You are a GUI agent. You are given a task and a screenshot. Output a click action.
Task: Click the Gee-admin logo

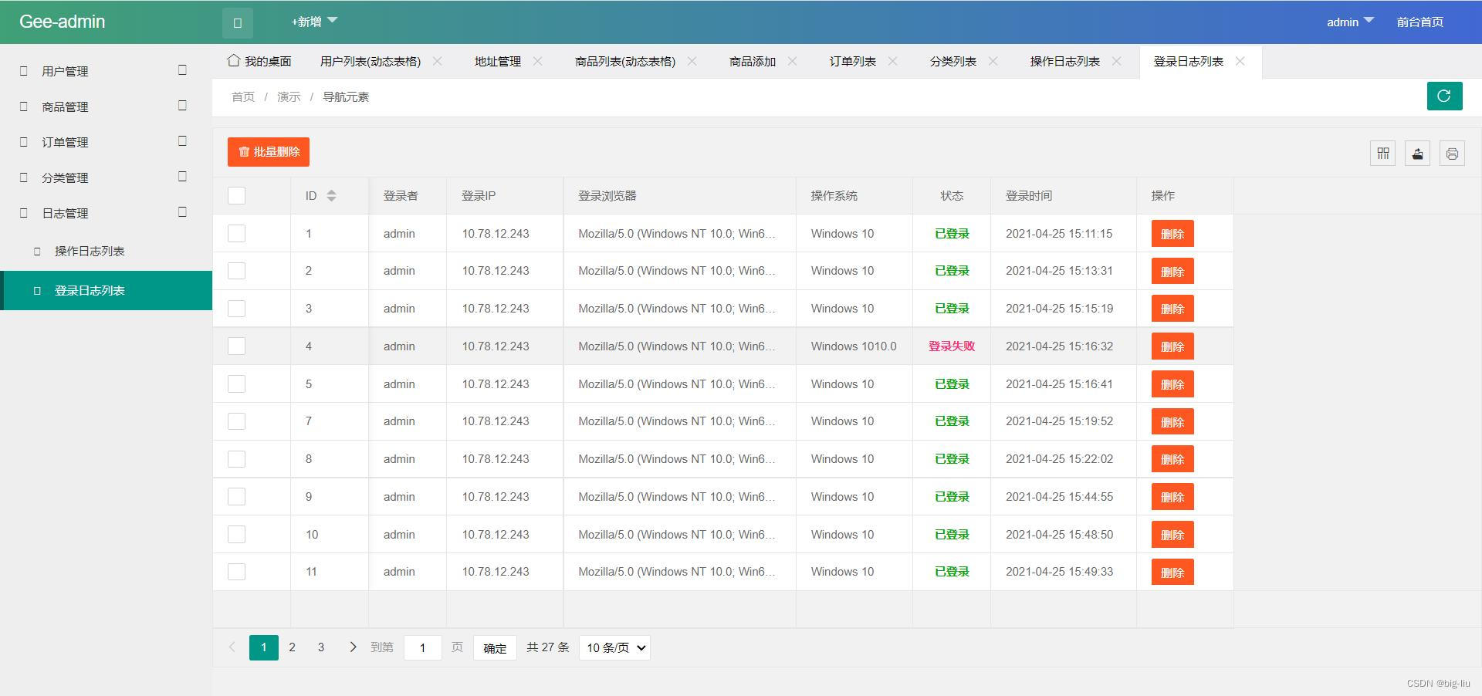[63, 22]
